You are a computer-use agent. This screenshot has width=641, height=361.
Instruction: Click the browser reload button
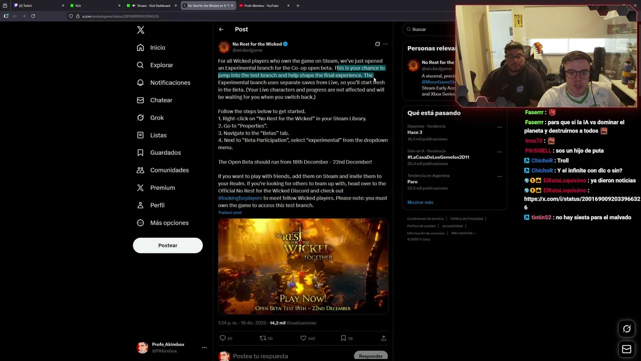point(33,16)
